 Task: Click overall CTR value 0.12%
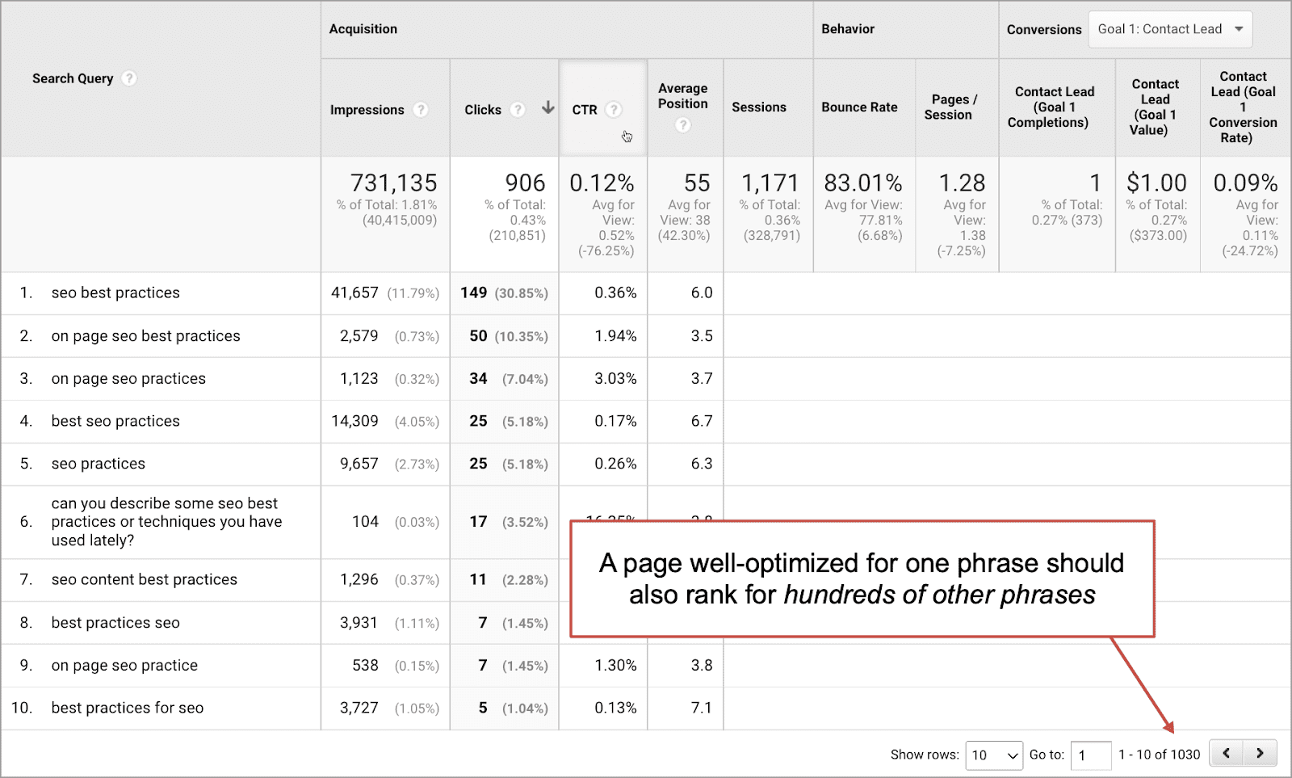click(602, 183)
